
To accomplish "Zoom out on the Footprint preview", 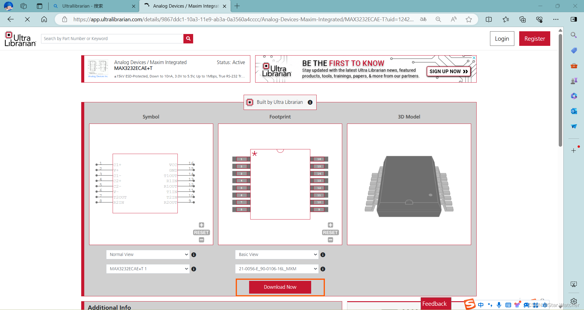I will [x=330, y=240].
